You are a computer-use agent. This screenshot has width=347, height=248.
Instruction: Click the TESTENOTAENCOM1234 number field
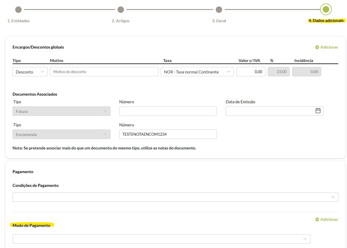pyautogui.click(x=168, y=134)
